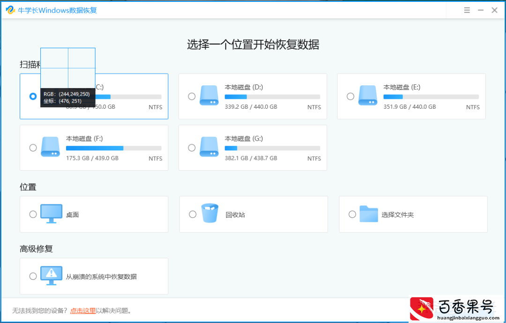The width and height of the screenshot is (506, 323).
Task: Click the 选择一个位置开始恢复数据 heading
Action: [x=253, y=45]
